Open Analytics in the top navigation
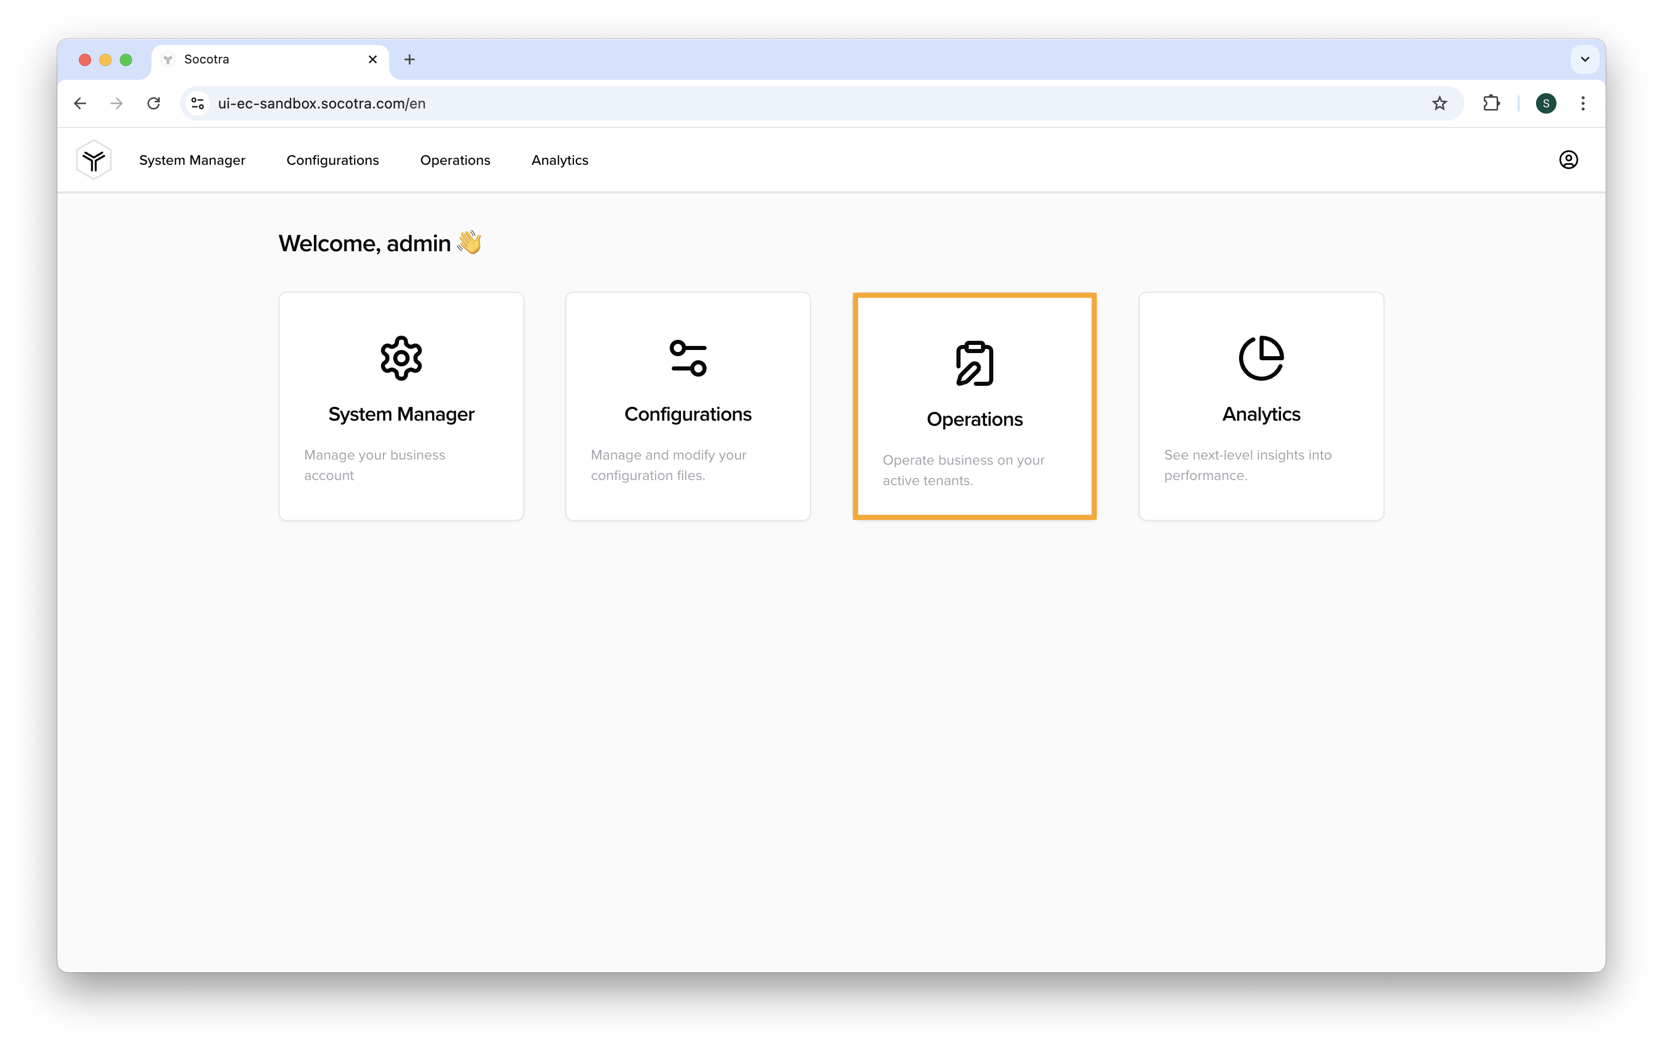1663x1048 pixels. pos(560,160)
